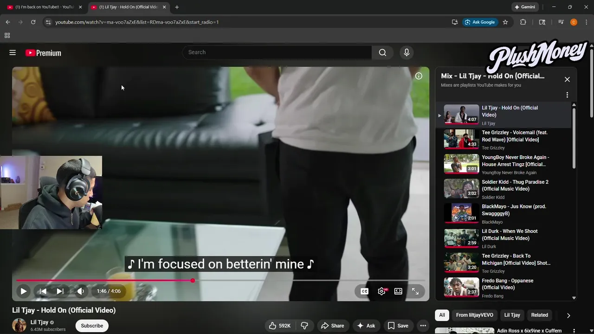Open the Ask AI button
The image size is (594, 334).
(x=366, y=326)
